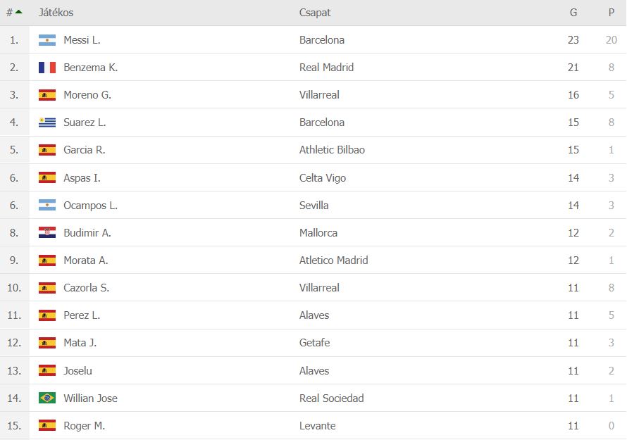Click the Spain flag beside Roger M.
Screen dimensions: 627x440
point(47,426)
